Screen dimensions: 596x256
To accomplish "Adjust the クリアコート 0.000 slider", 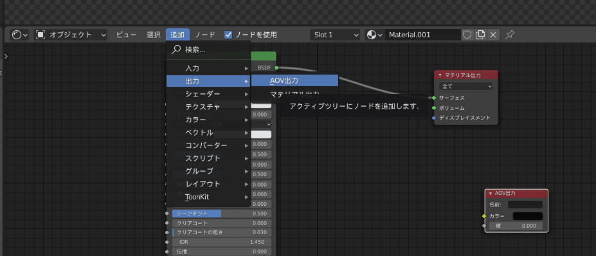I will click(222, 223).
